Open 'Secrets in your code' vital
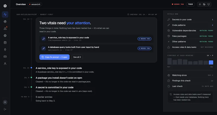217x115 pixels. click(190, 20)
